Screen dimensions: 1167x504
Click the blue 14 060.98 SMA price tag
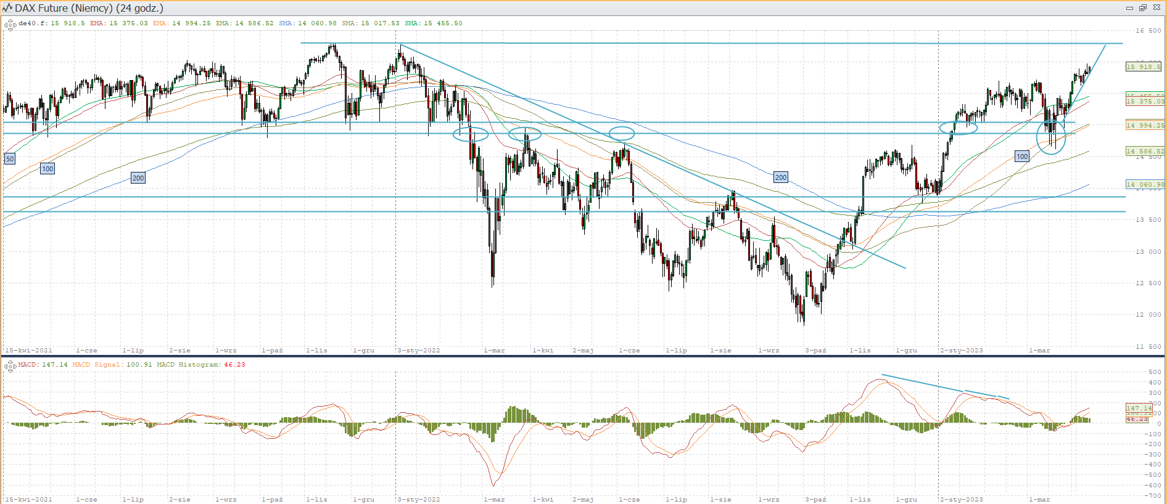tap(1145, 184)
